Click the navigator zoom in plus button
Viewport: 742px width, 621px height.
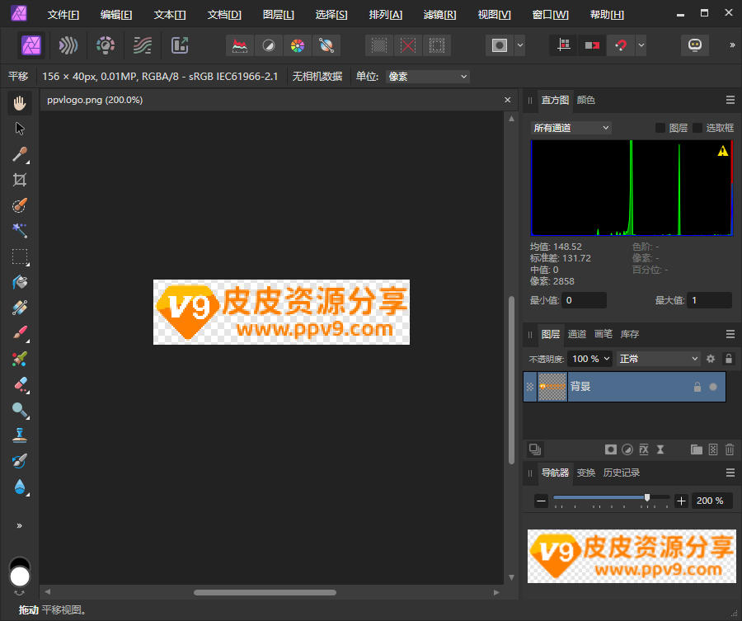(x=681, y=501)
